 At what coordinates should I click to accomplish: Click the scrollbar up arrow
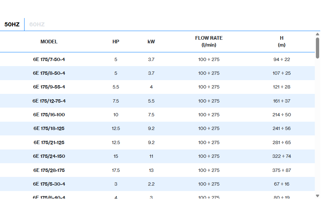[317, 34]
